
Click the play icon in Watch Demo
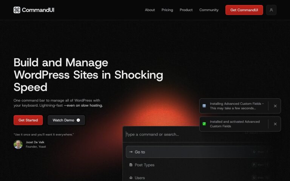(x=78, y=120)
